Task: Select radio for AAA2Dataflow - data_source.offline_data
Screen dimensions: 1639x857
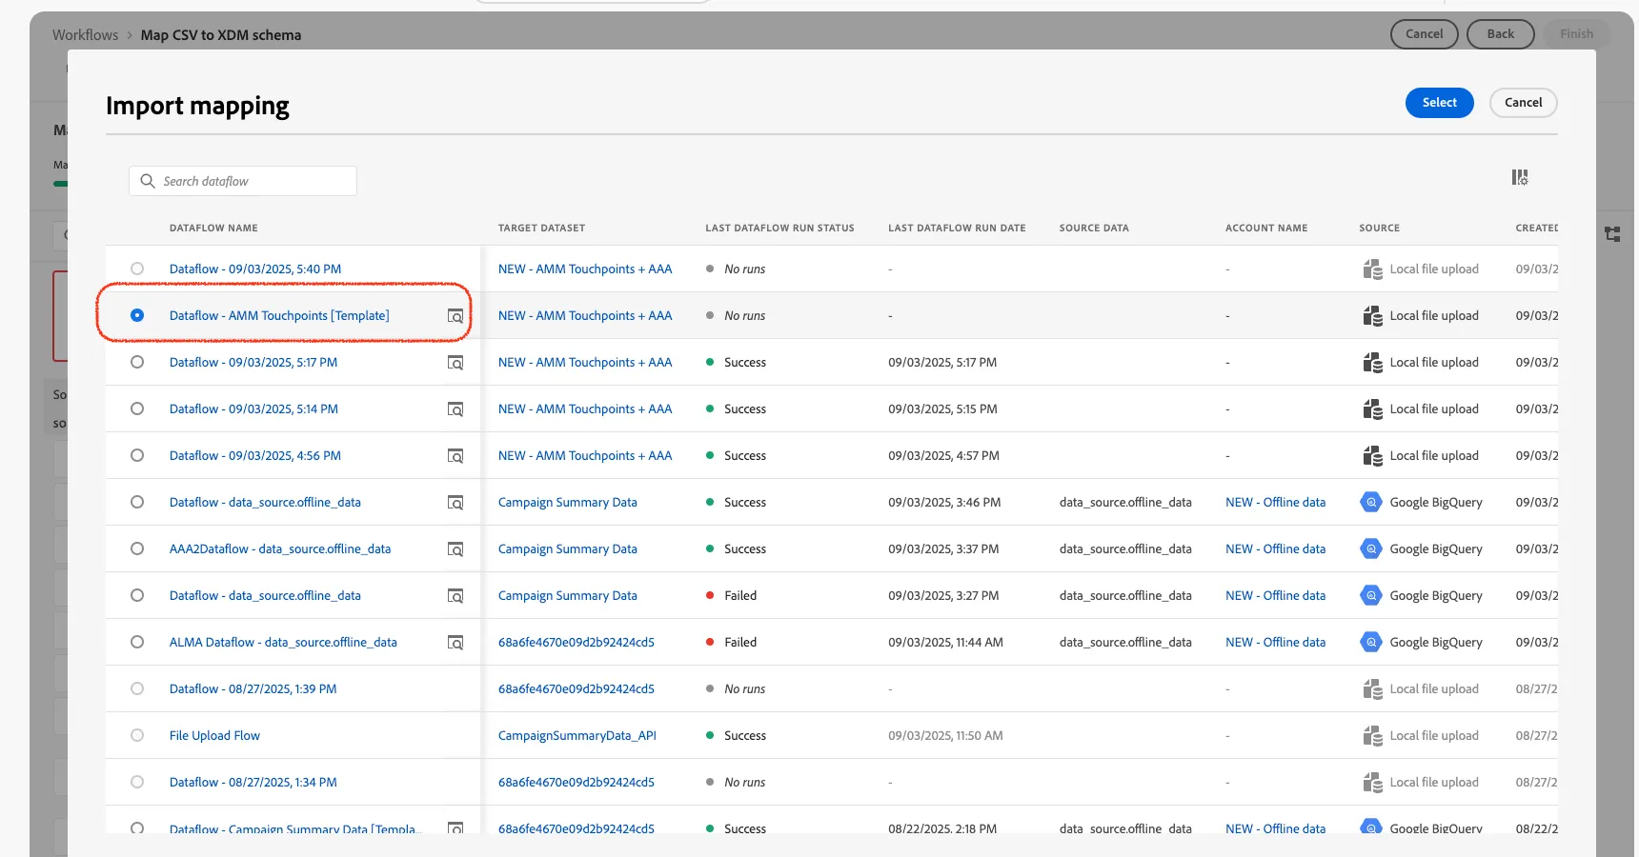Action: coord(137,548)
